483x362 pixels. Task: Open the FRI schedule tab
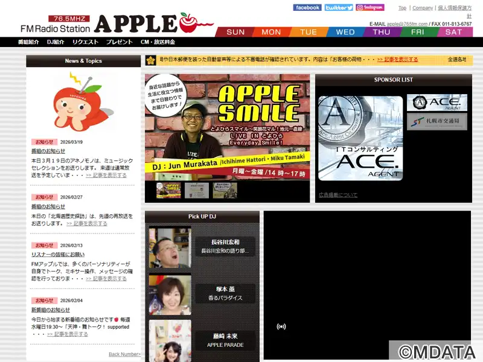point(418,32)
